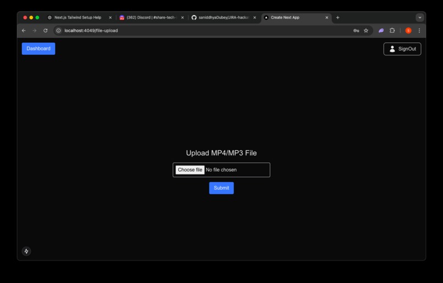
Task: Click the browser back arrow
Action: [x=24, y=31]
